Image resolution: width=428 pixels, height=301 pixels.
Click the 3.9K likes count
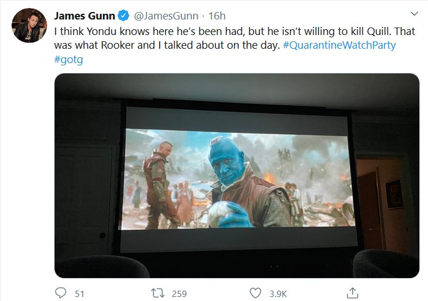[278, 294]
